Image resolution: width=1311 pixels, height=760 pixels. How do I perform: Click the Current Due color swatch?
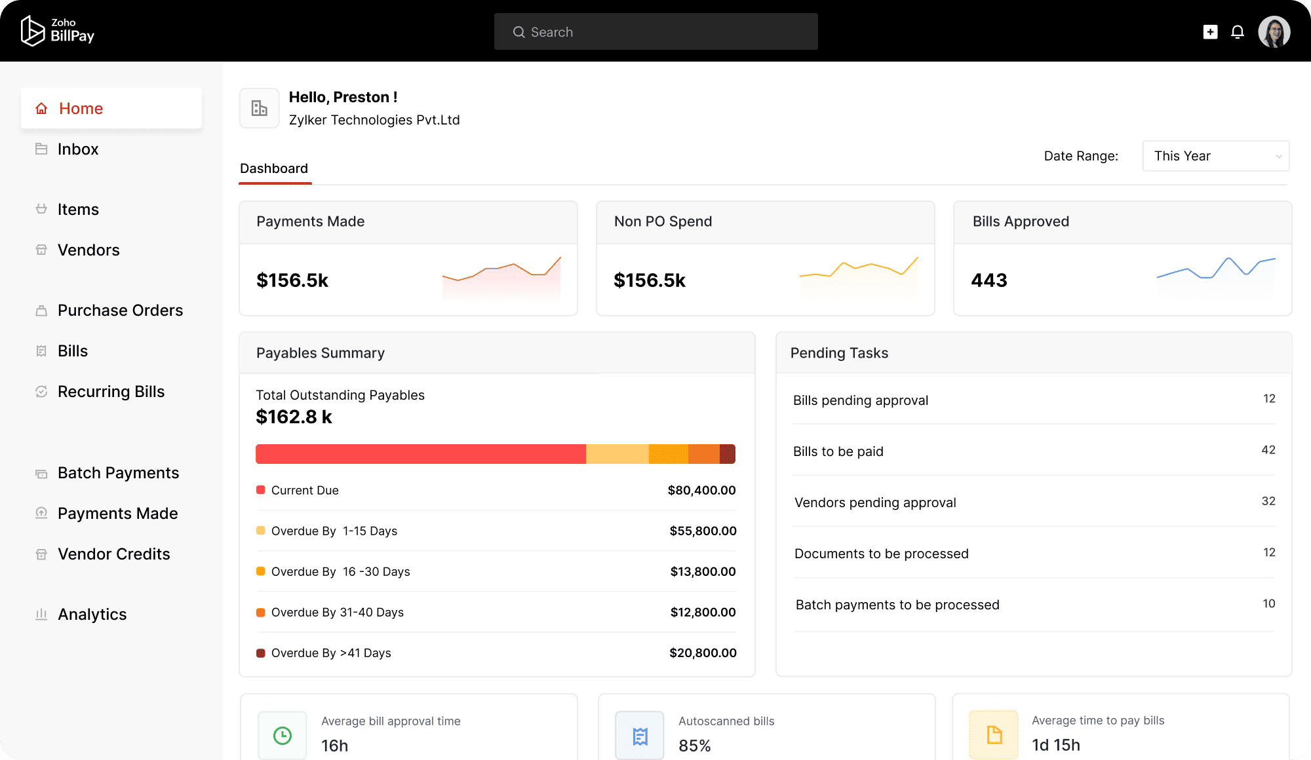tap(260, 489)
